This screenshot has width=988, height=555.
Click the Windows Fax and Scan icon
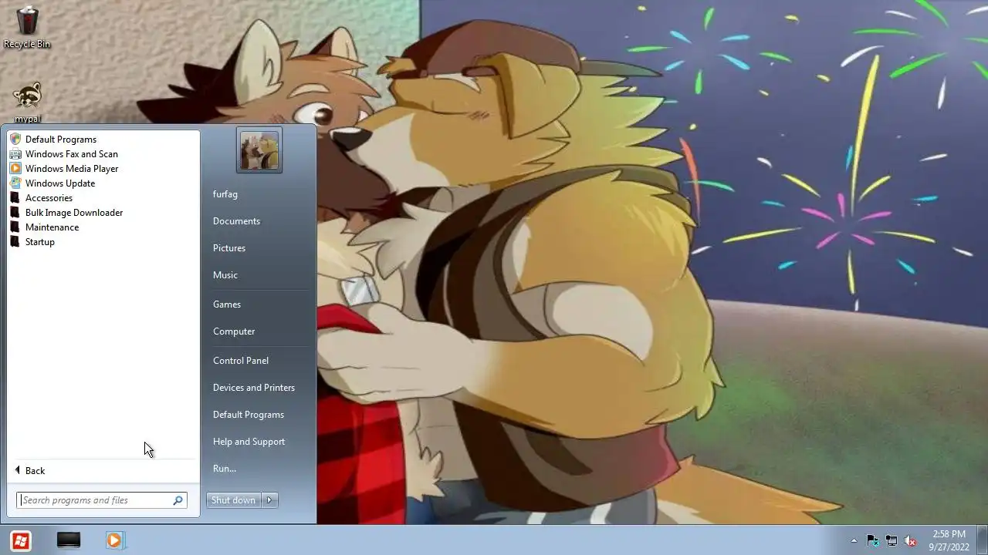(15, 154)
